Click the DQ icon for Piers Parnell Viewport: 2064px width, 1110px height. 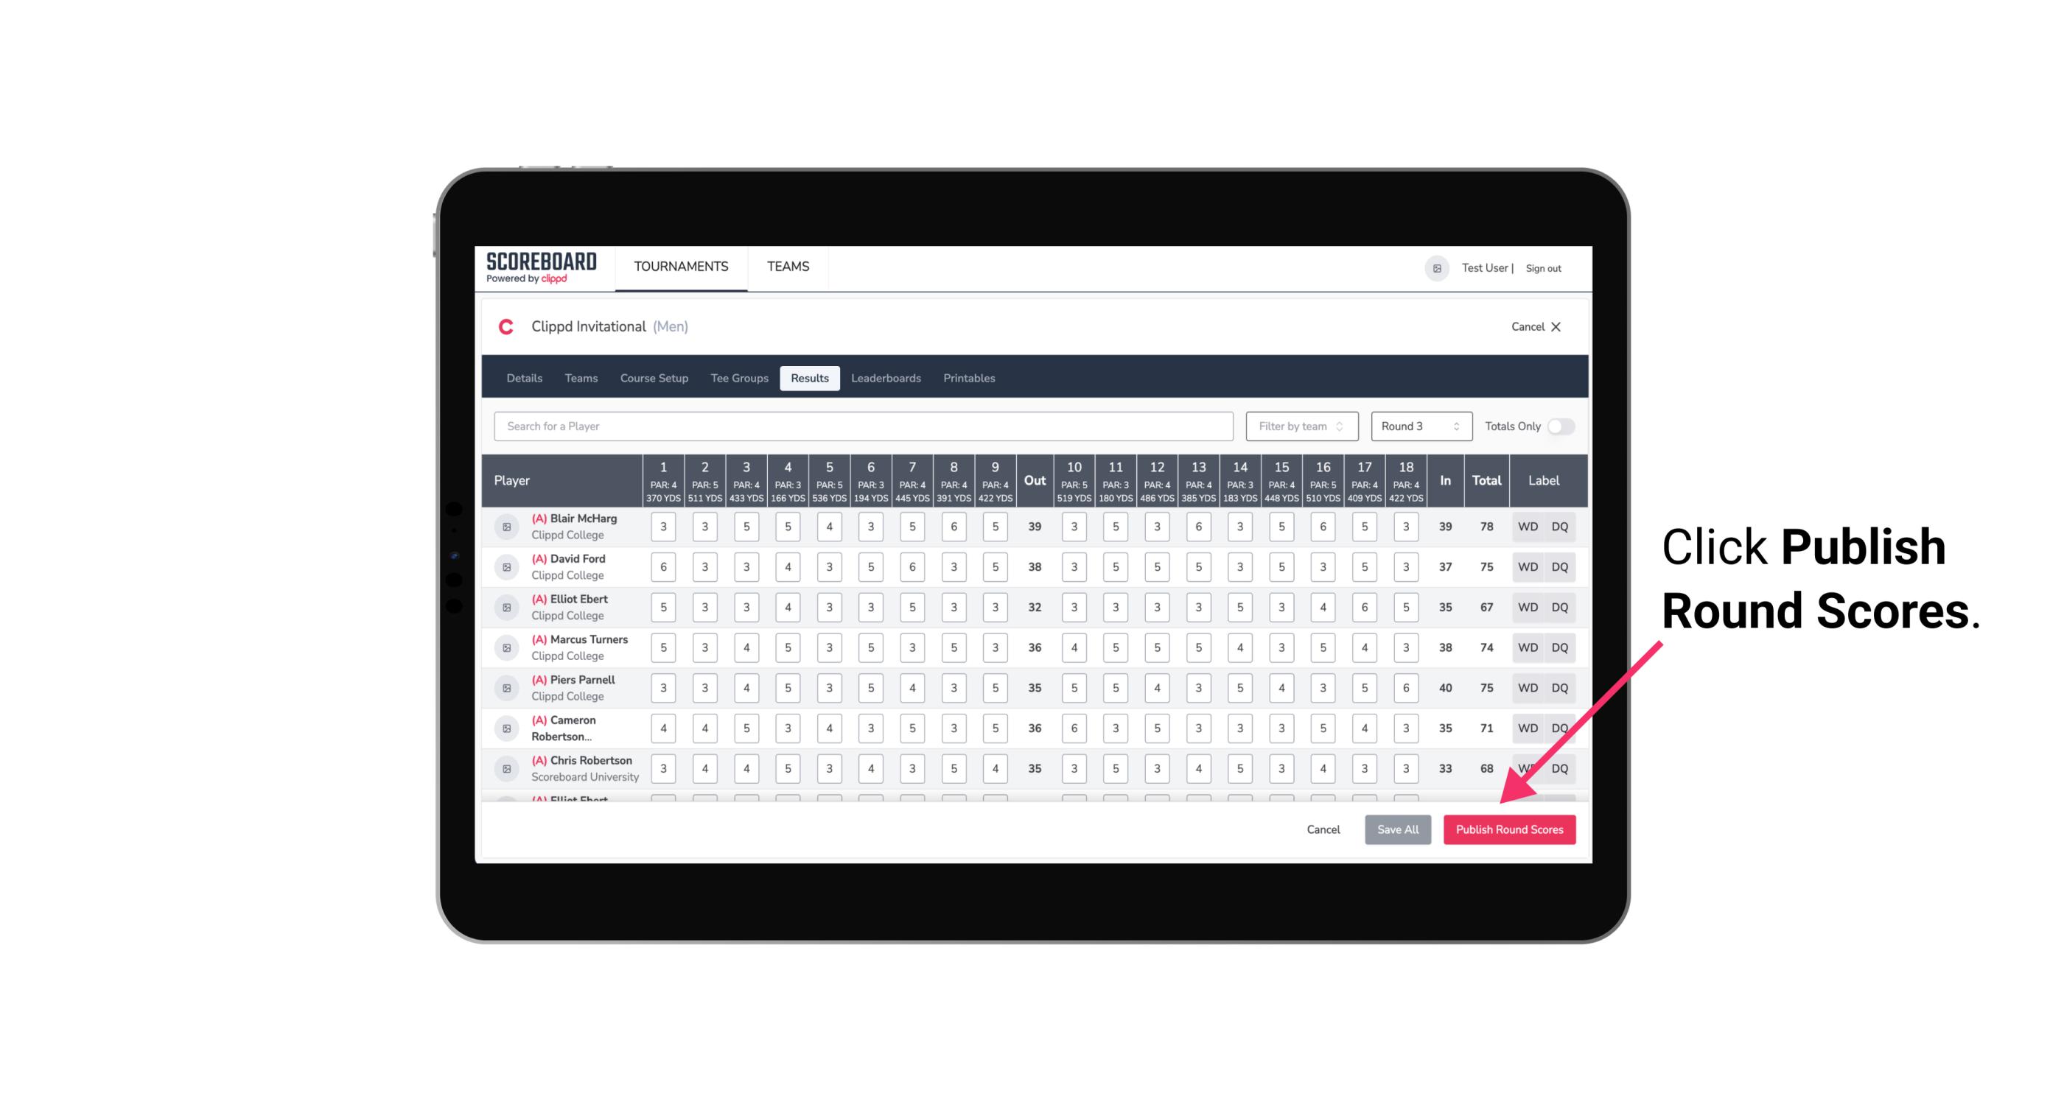click(x=1560, y=688)
